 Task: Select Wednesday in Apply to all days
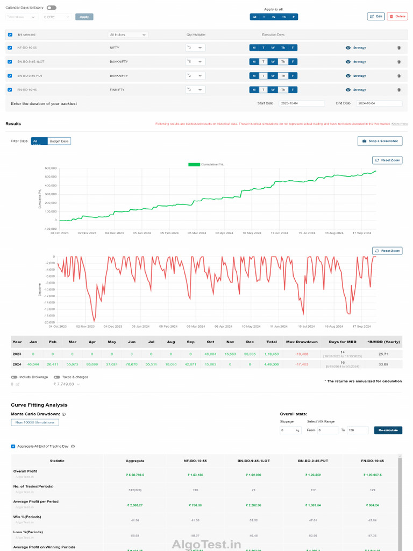[x=273, y=17]
